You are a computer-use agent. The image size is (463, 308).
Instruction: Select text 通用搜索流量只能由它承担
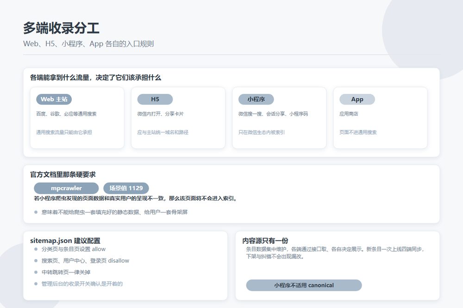tap(64, 132)
